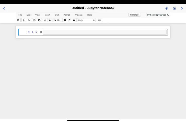Image resolution: width=186 pixels, height=122 pixels.
Task: Paste cells below icon
Action: pyautogui.click(x=39, y=20)
